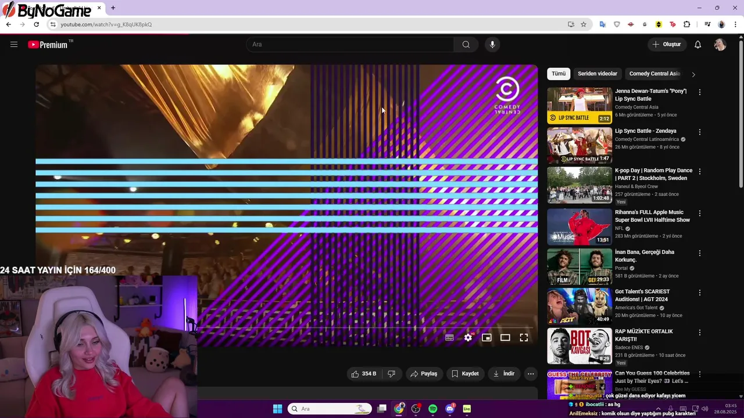Open the America's Got Talent channel name

(x=636, y=308)
